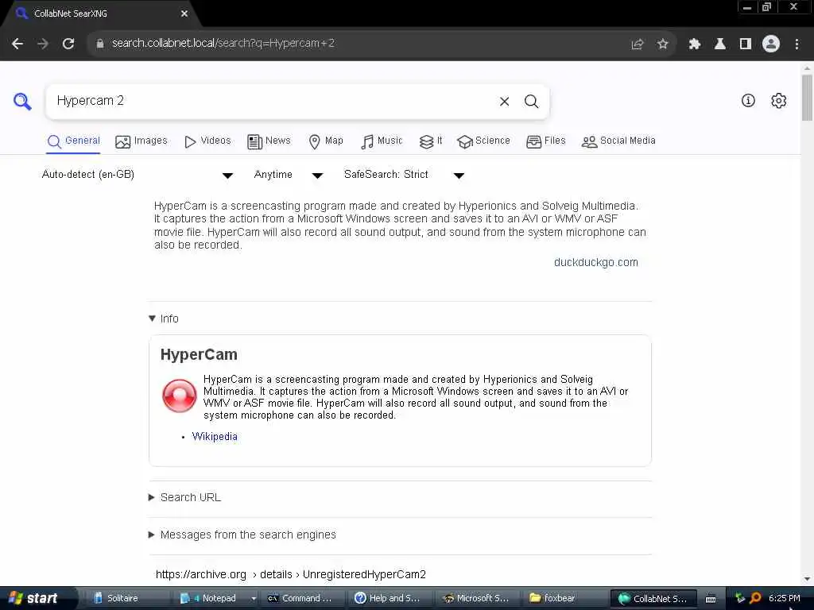Select the Social Media category

click(x=618, y=141)
